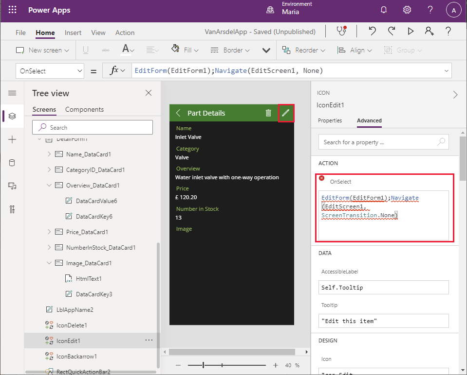Image resolution: width=467 pixels, height=375 pixels.
Task: Open the Insert plus icon in sidebar
Action: click(x=12, y=139)
